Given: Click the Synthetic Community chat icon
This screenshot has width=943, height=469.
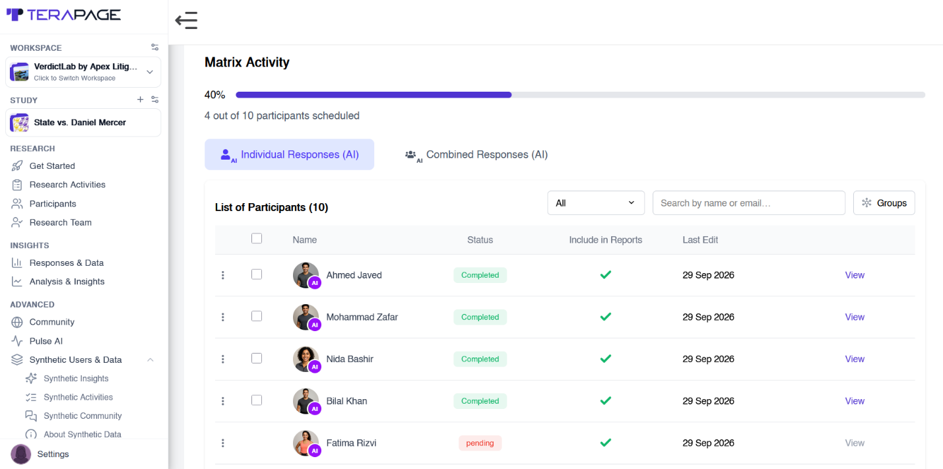Looking at the screenshot, I should coord(31,416).
